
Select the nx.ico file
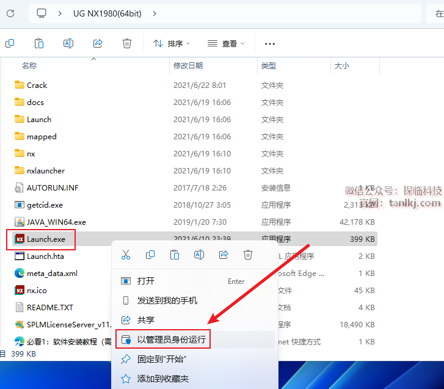tap(37, 291)
